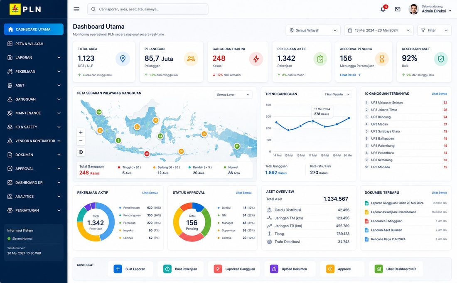Screen dimensions: 457x283
Task: Click the green 23 map marker on Sumatra
Action: [x=99, y=112]
